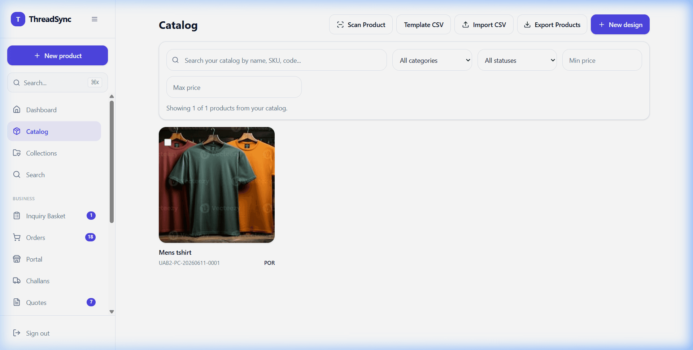
Task: Click the Template CSV button
Action: coord(423,25)
